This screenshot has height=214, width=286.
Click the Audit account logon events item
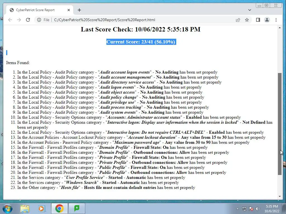tap(117, 72)
